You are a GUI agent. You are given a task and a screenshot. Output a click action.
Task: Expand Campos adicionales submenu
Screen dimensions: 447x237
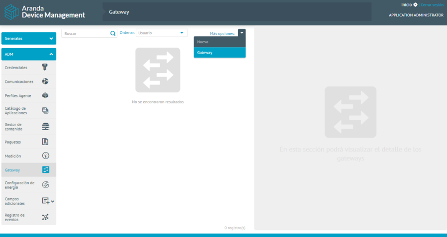53,201
